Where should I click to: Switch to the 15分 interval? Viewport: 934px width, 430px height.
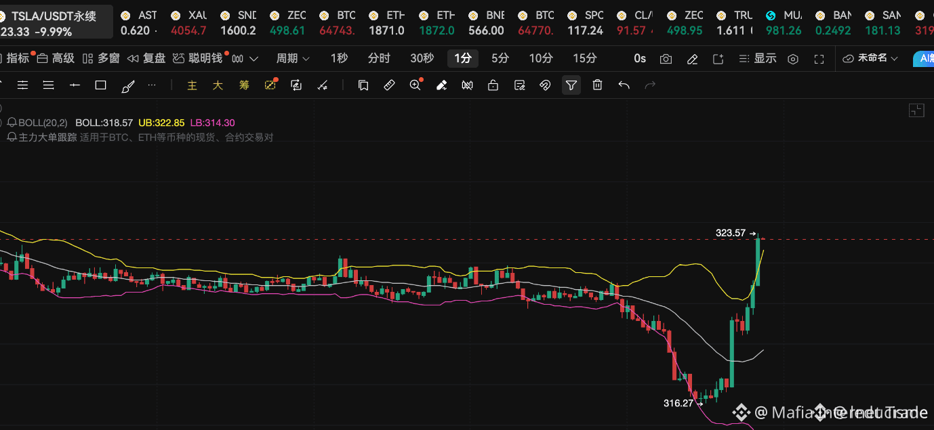[584, 58]
